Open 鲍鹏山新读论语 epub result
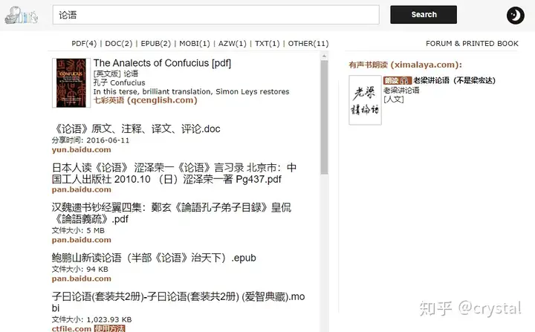Image resolution: width=535 pixels, height=332 pixels. click(154, 258)
